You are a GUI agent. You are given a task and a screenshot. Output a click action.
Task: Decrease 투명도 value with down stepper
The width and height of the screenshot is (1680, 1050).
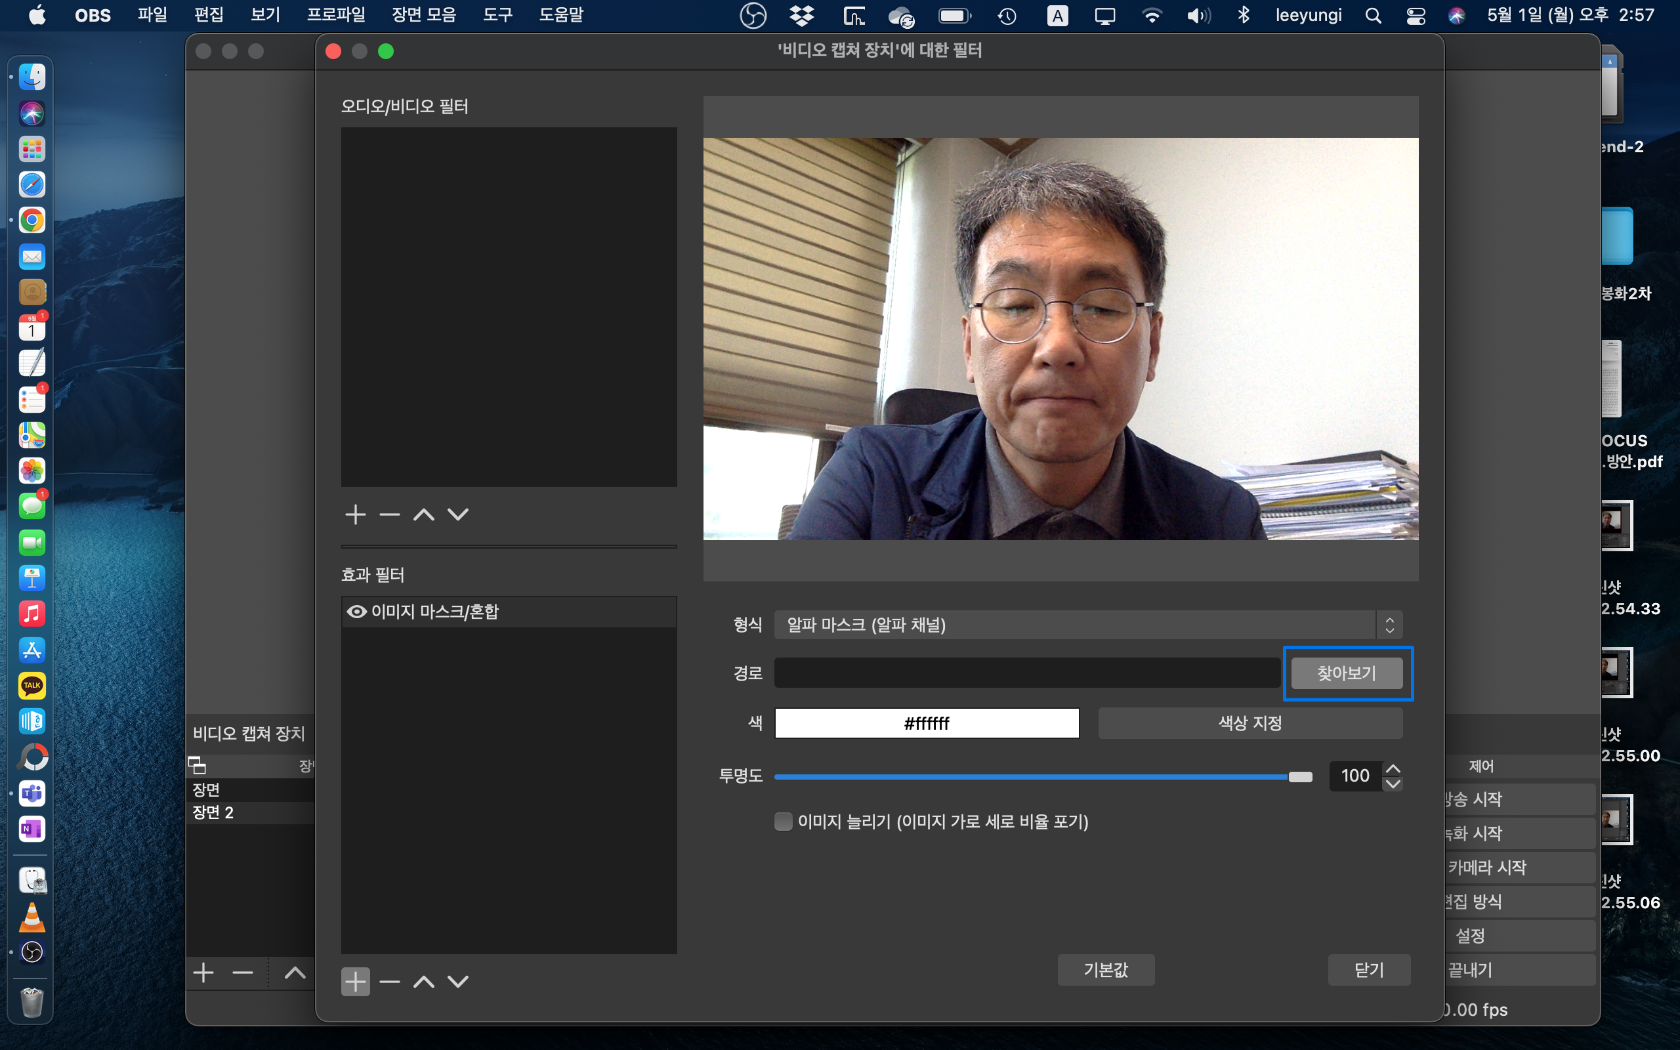[1393, 784]
